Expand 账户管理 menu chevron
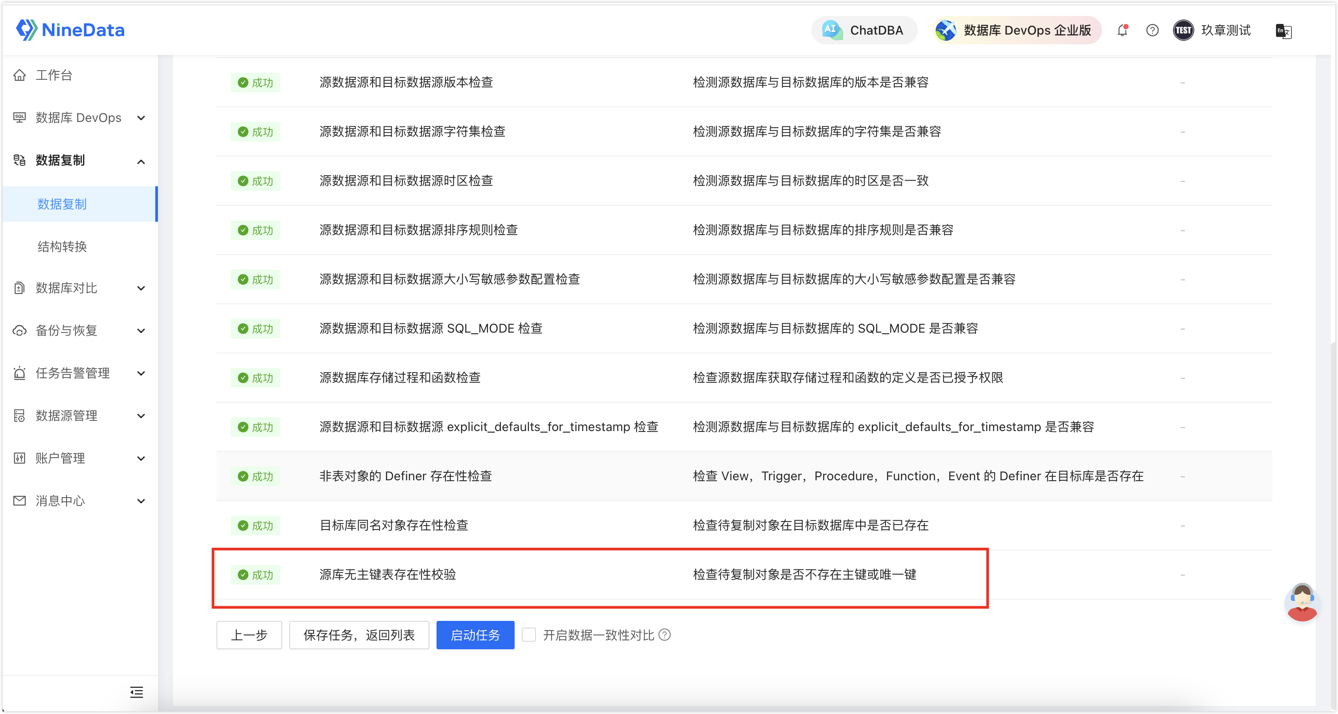This screenshot has width=1338, height=714. click(x=141, y=459)
